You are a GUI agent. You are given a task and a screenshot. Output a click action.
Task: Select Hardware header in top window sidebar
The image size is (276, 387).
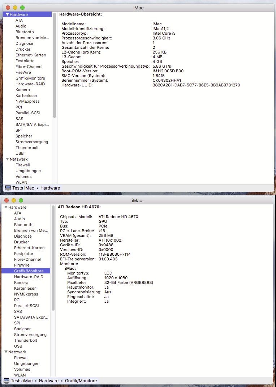tap(27, 14)
